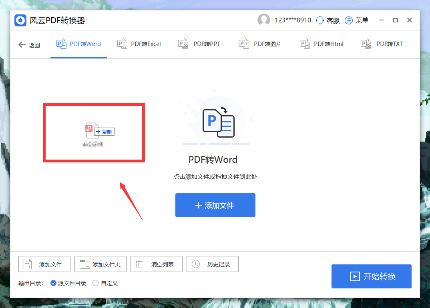Click 添加文件 in bottom toolbar
This screenshot has height=308, width=430.
click(44, 264)
